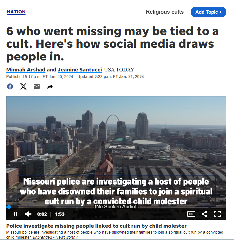
Task: Click the 1:53 video duration readout
Action: (x=60, y=214)
